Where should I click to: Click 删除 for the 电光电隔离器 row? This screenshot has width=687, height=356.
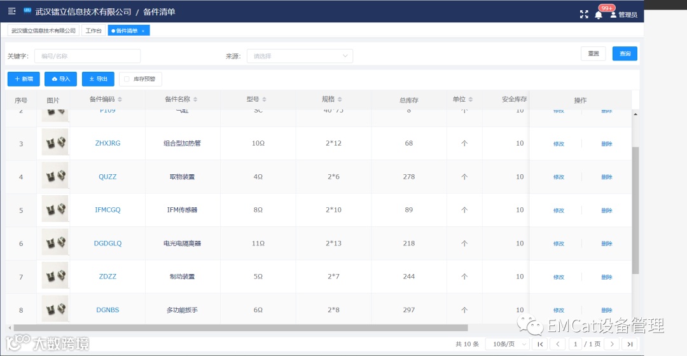coord(607,243)
